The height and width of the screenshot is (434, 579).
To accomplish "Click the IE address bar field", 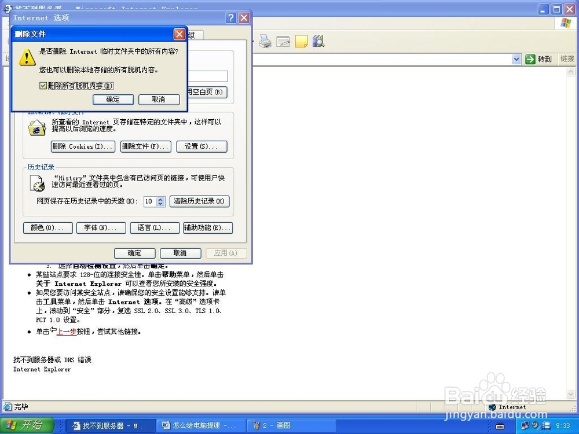I will (x=382, y=59).
